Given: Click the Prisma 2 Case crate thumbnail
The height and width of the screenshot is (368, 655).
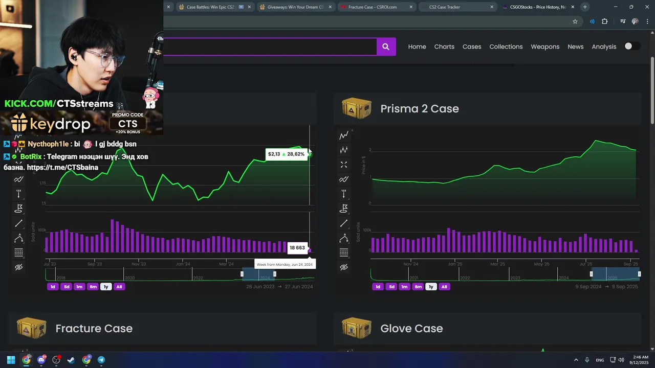Looking at the screenshot, I should tap(357, 109).
